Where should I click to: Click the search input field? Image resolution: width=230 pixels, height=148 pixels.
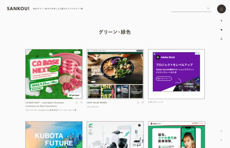click(x=189, y=9)
